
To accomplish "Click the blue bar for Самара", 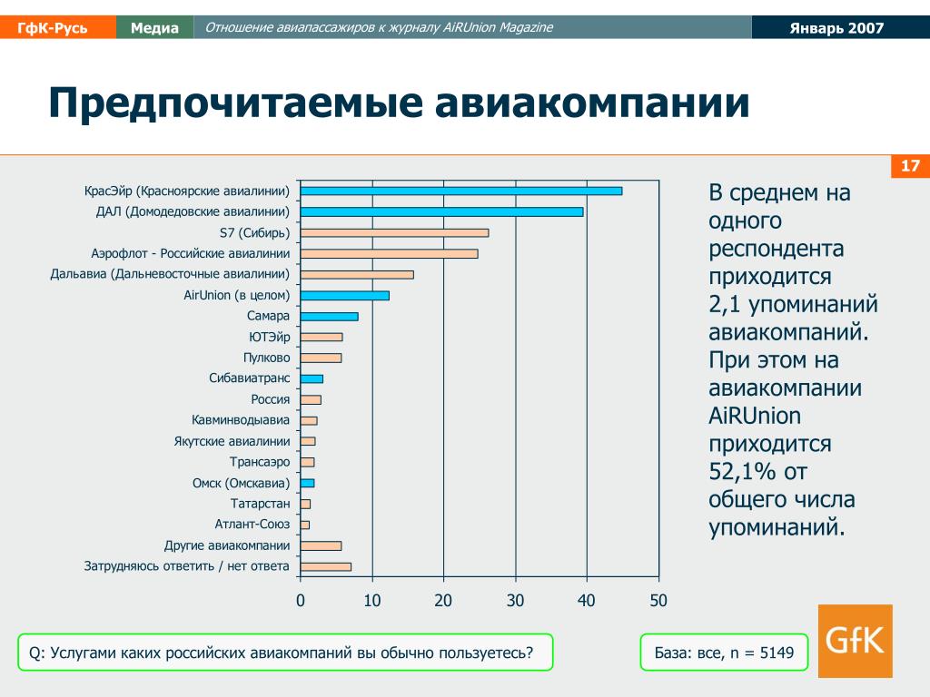I will coord(329,317).
